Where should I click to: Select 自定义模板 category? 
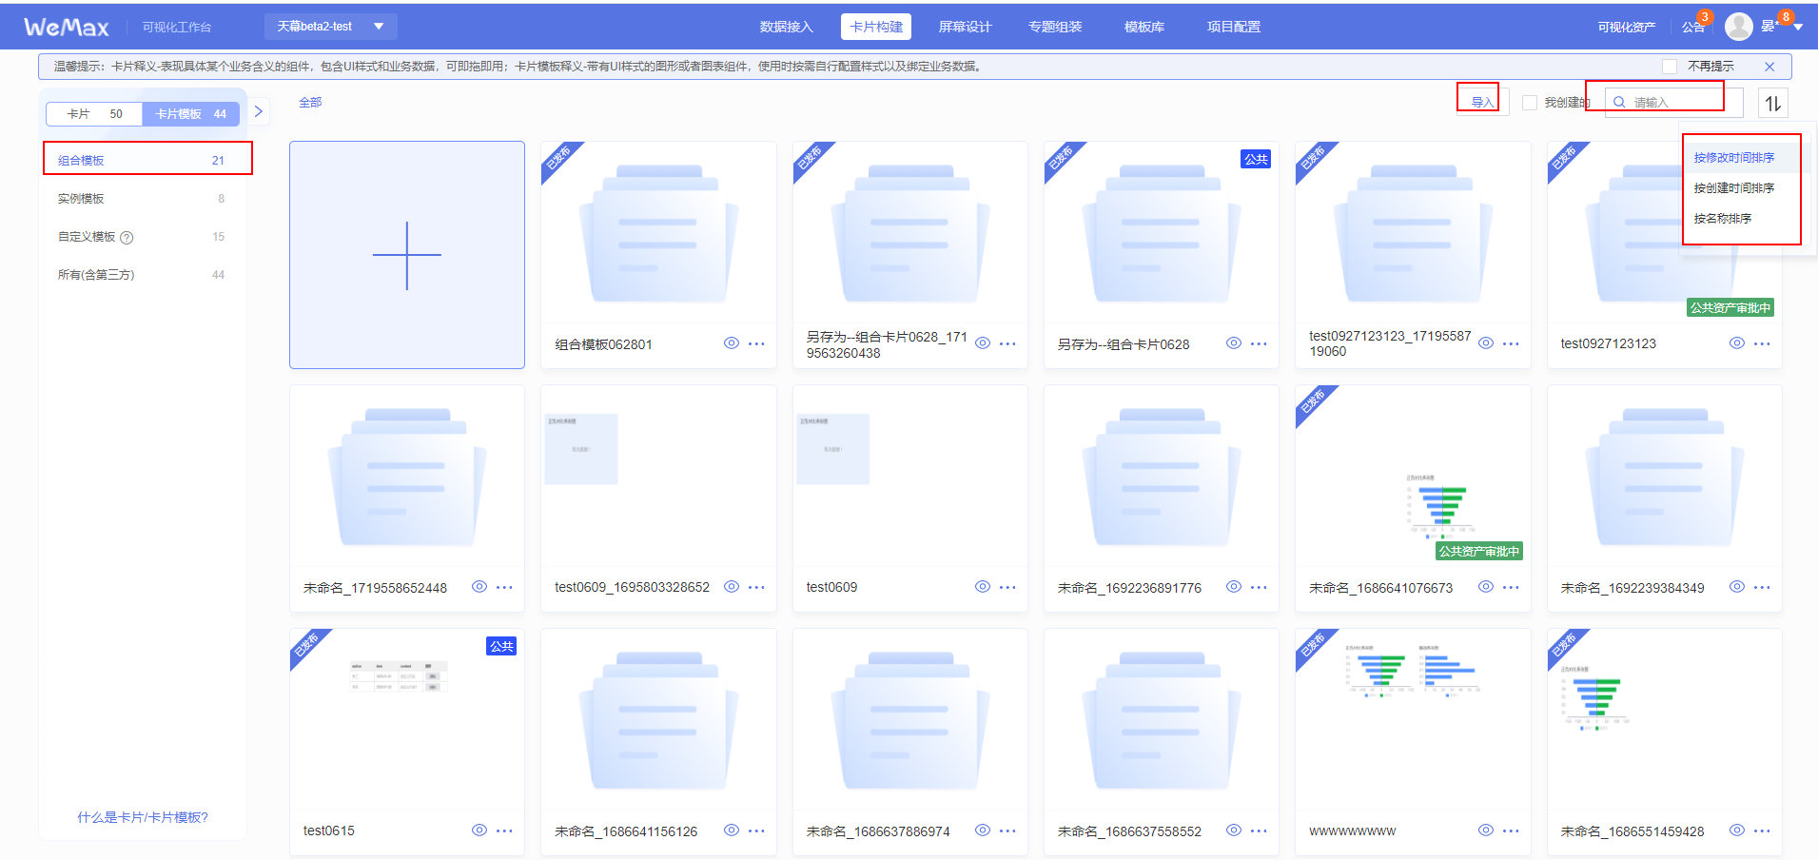[x=141, y=237]
